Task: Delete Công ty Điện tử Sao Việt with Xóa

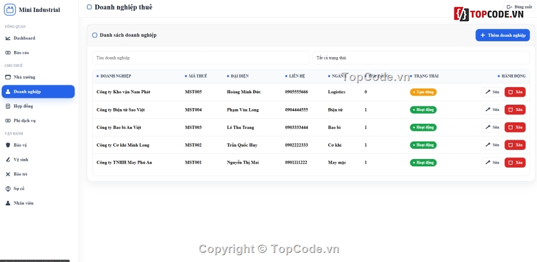Action: tap(515, 110)
